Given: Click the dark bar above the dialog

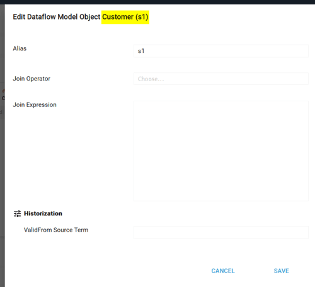Looking at the screenshot, I should 157,2.
